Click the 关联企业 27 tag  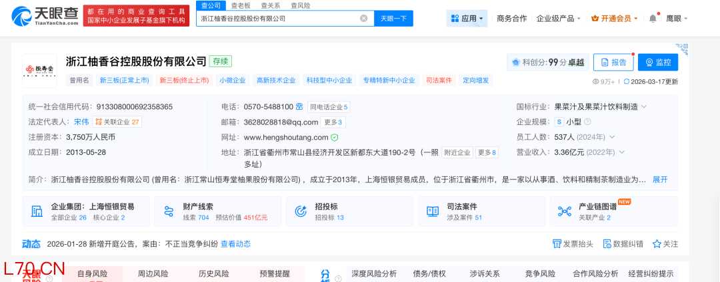117,122
